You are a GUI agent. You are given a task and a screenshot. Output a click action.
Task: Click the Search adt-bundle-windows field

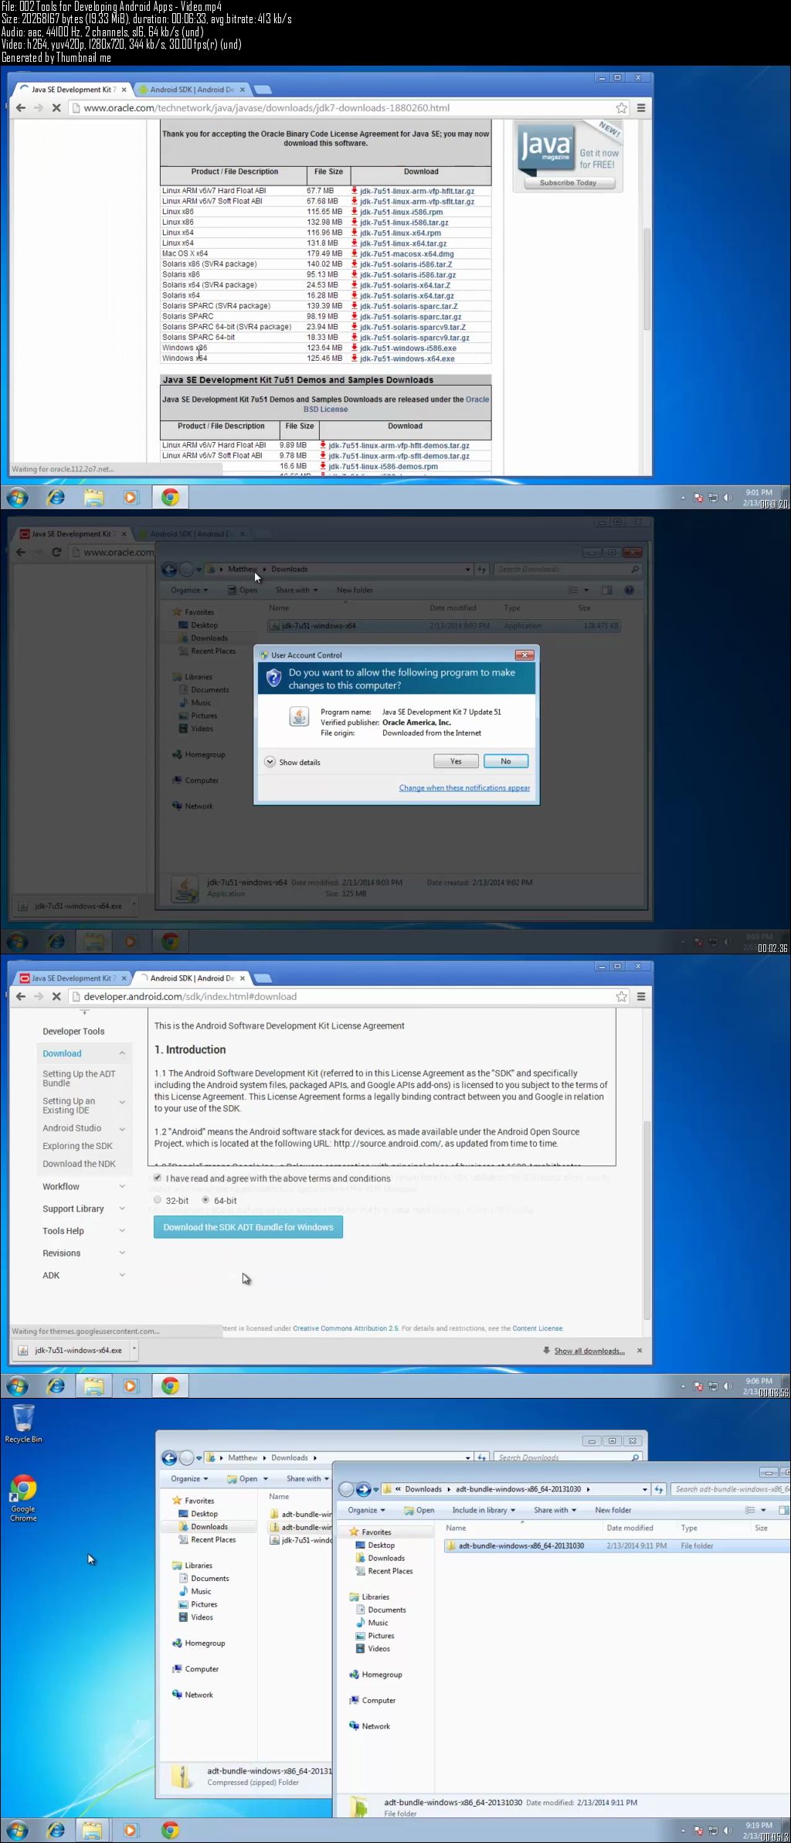point(730,1489)
